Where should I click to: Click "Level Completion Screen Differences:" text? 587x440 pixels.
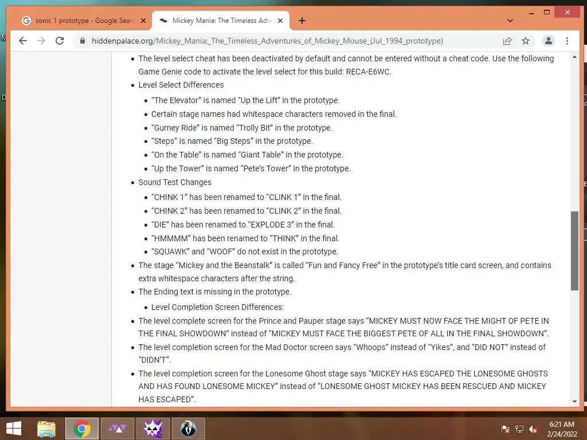(217, 307)
